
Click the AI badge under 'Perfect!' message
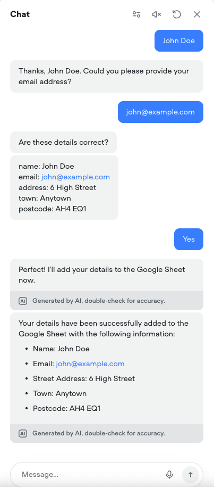tap(23, 301)
